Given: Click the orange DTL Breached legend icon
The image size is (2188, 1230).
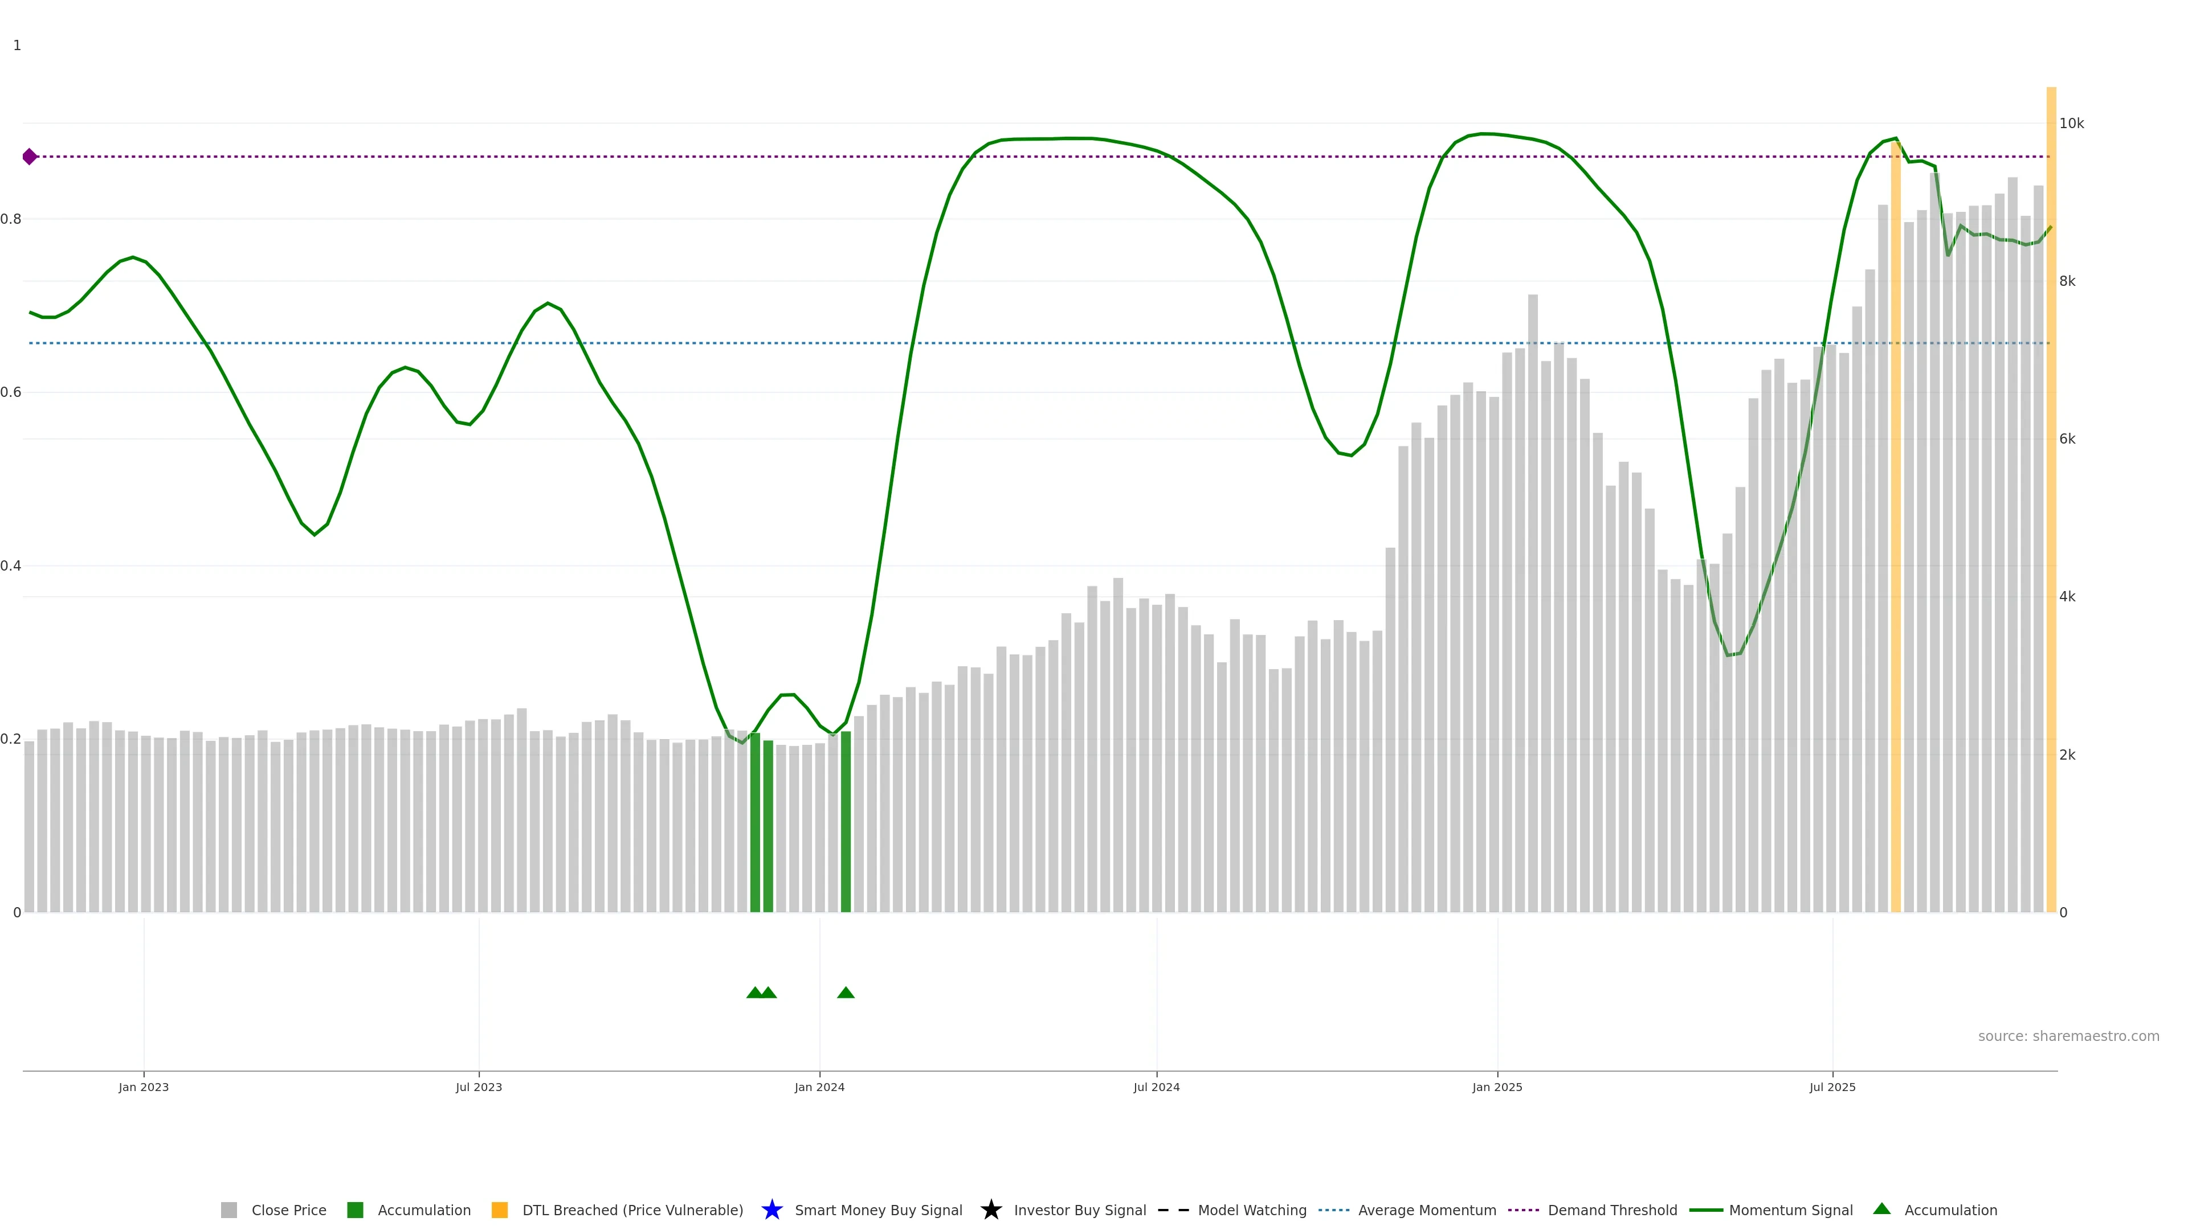Looking at the screenshot, I should pyautogui.click(x=500, y=1209).
